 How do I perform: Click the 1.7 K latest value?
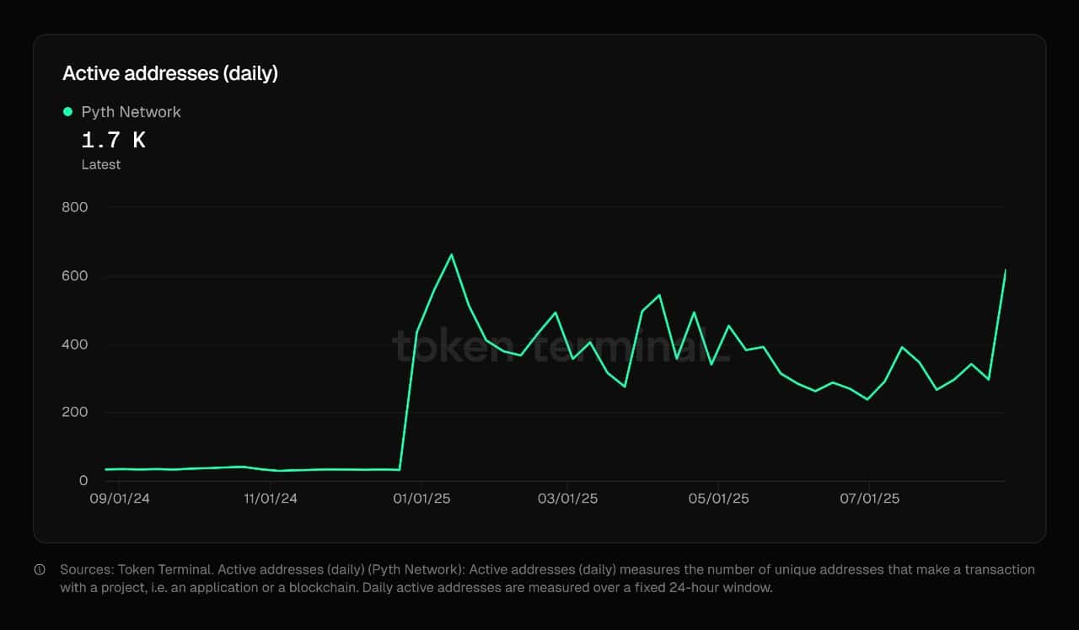[x=113, y=140]
